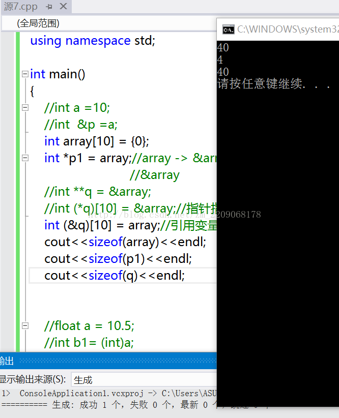Click the line 'int array[10] = {0};'
Viewport: 339px width, 418px height.
coord(97,141)
